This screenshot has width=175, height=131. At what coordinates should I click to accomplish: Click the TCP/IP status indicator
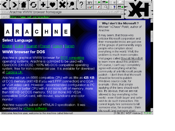tap(148, 113)
